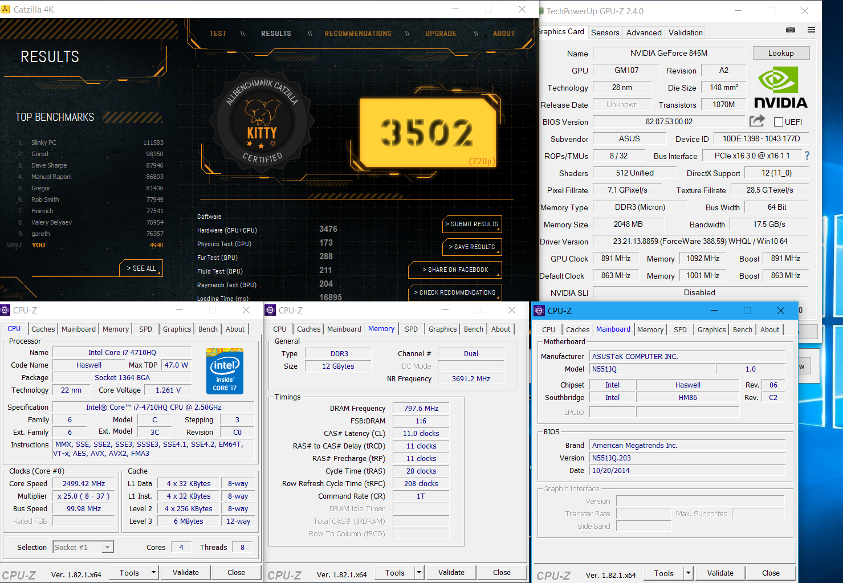Click the BIOS Version field 82.07.53.00.02
Viewport: 843px width, 583px height.
(669, 121)
